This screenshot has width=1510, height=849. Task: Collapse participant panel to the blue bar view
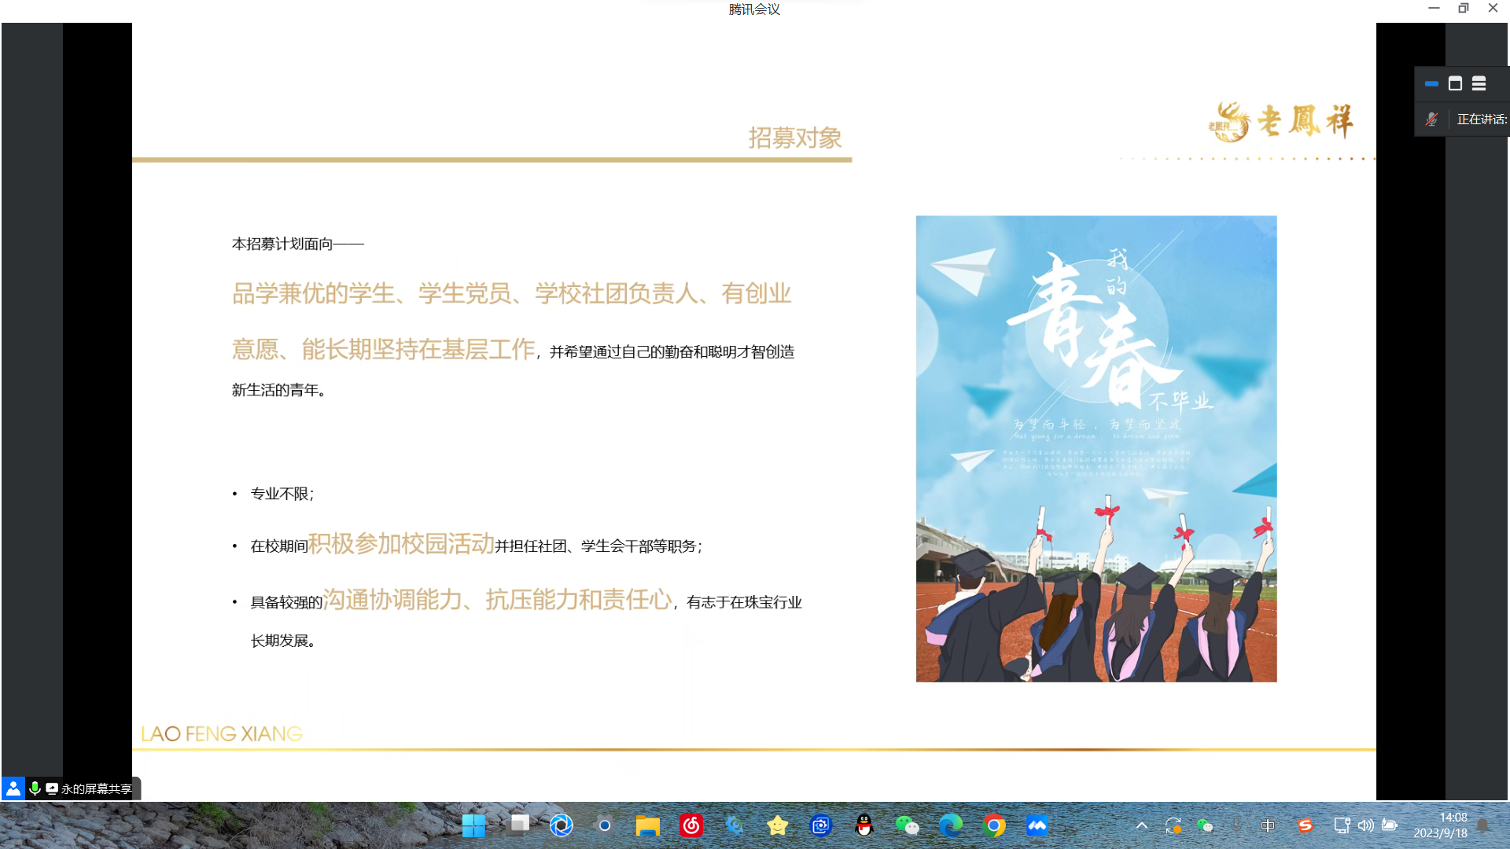tap(1431, 83)
